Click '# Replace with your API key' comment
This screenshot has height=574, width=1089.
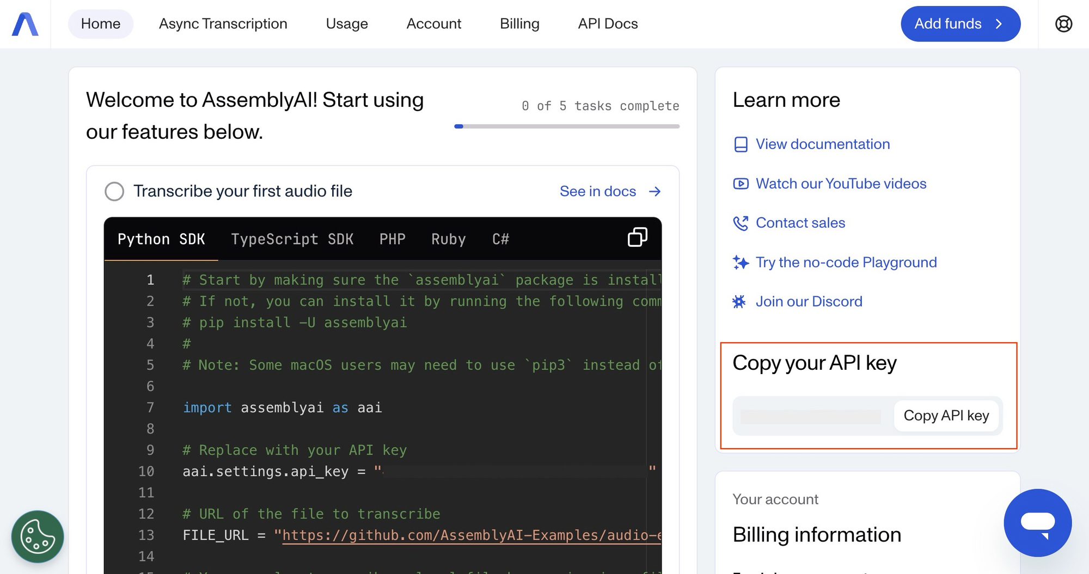pos(295,450)
